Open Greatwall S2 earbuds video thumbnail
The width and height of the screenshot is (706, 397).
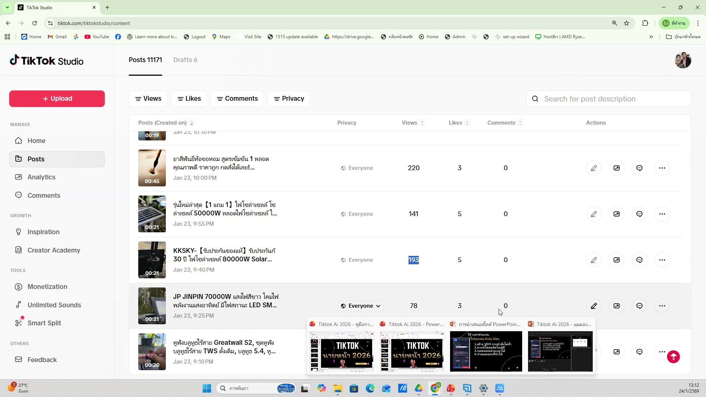coord(152,351)
